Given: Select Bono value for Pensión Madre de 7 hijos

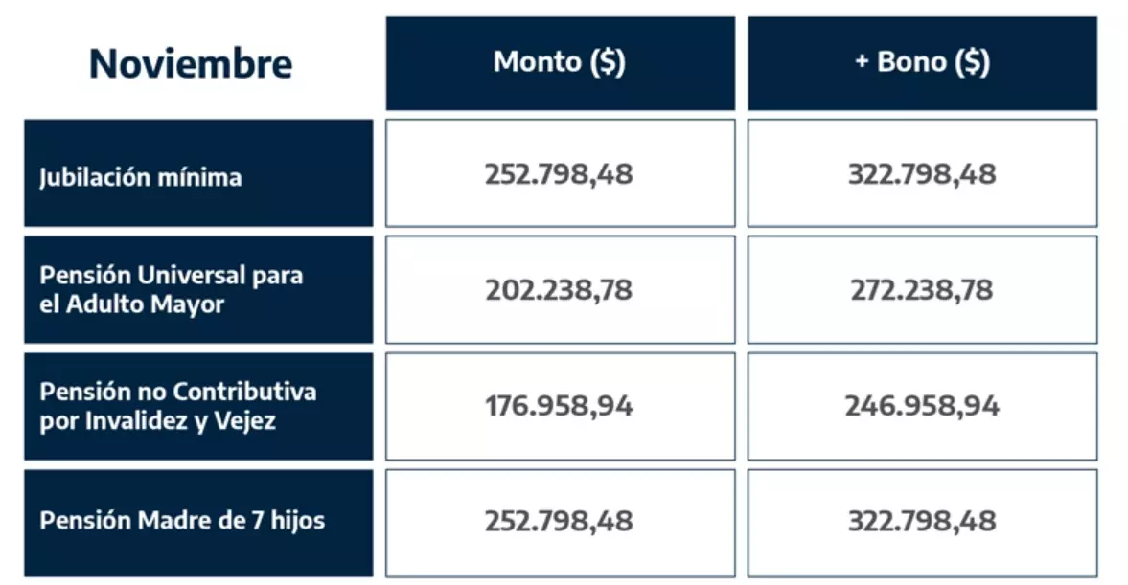Looking at the screenshot, I should 922,522.
